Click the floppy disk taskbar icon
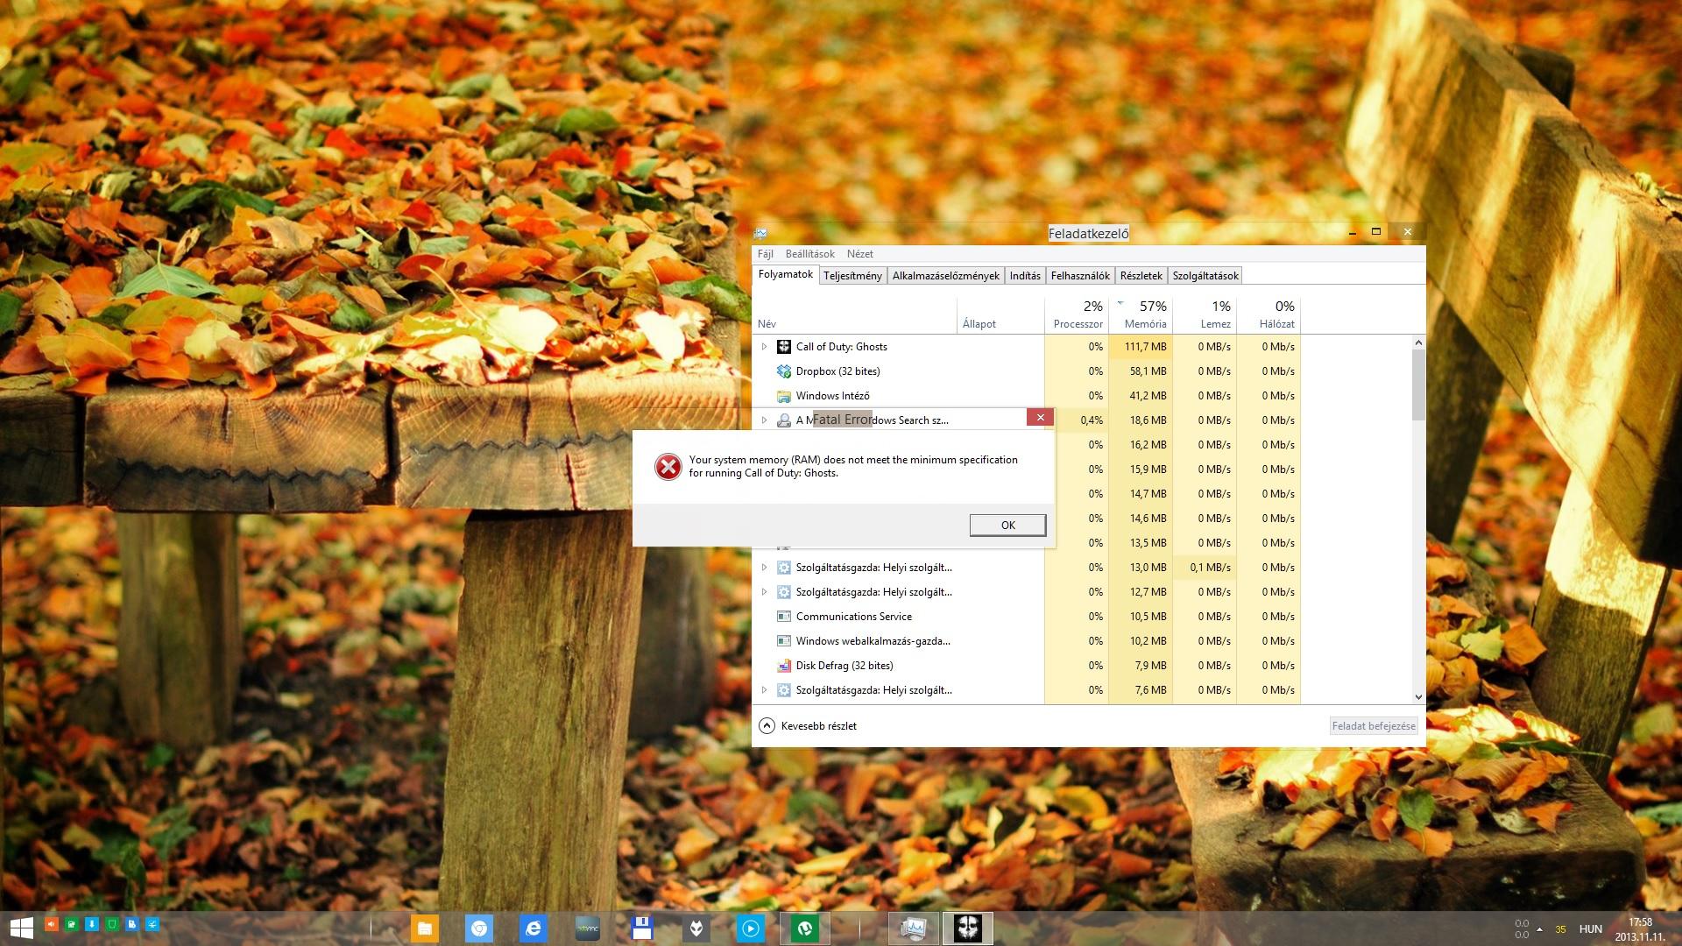The width and height of the screenshot is (1682, 946). (x=642, y=928)
